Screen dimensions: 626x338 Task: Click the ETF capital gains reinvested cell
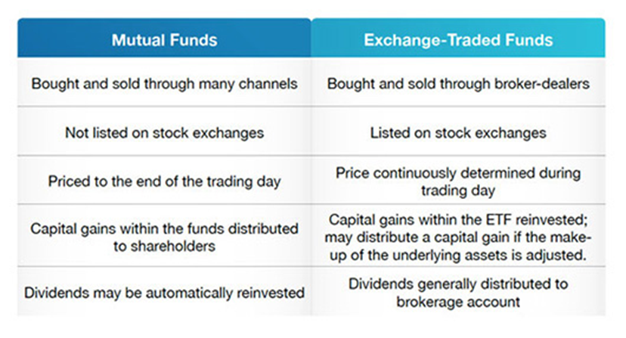point(458,236)
